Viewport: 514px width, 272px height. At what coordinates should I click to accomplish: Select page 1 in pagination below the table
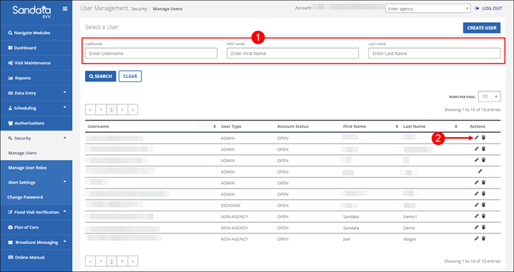[x=111, y=261]
